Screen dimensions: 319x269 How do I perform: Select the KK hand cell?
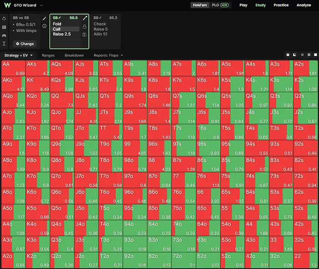[x=38, y=84]
